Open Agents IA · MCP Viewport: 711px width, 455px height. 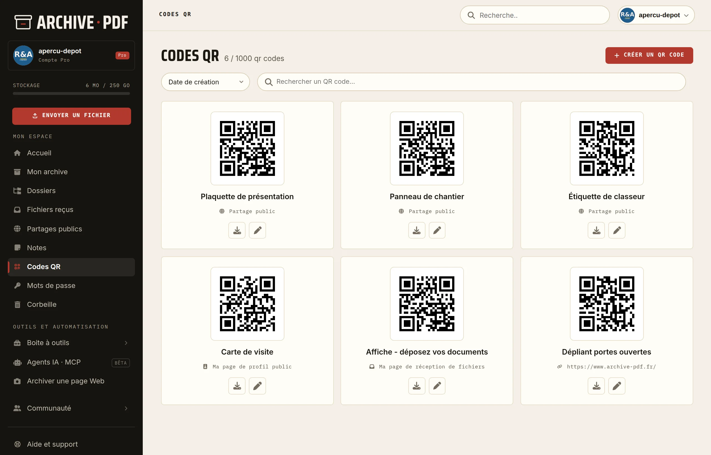[71, 362]
